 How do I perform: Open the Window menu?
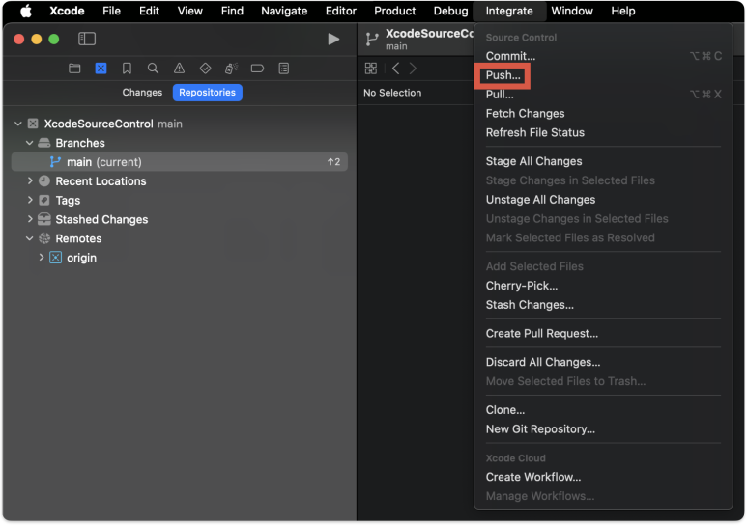click(x=572, y=11)
